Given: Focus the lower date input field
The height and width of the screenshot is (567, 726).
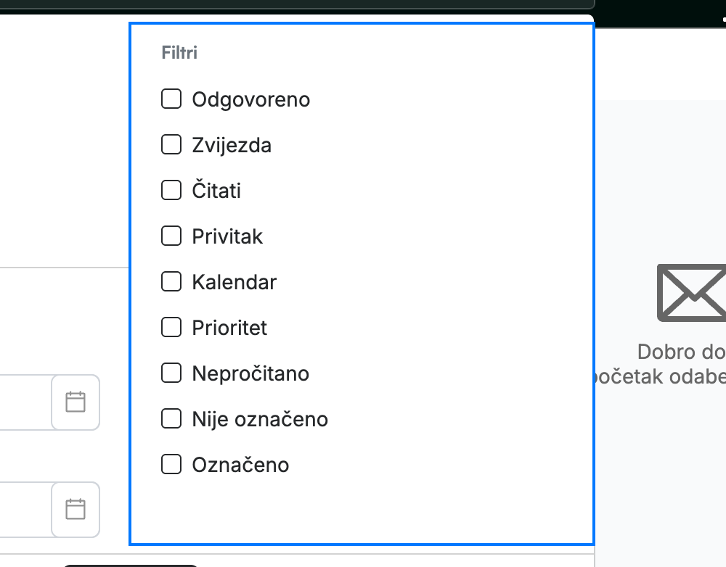Looking at the screenshot, I should pos(25,509).
